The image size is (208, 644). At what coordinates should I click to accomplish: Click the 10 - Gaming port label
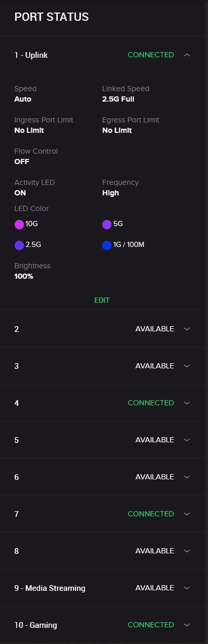[36, 625]
